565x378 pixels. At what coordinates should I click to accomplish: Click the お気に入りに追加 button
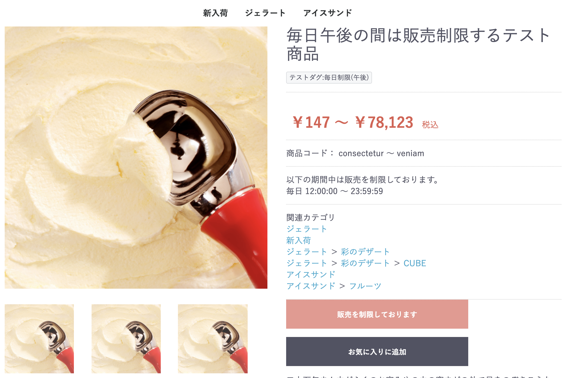(x=377, y=352)
